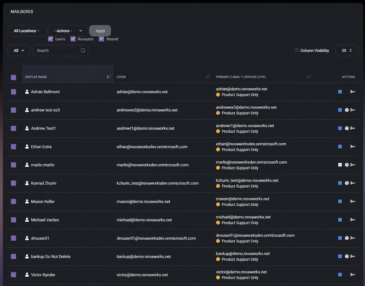Click the magnifier icon in Search box
365x286 pixels.
pos(83,51)
